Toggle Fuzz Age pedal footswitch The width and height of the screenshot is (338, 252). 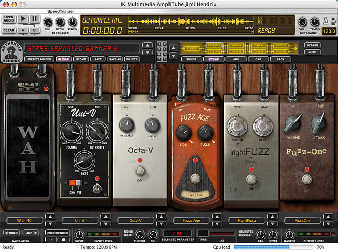pos(195,178)
